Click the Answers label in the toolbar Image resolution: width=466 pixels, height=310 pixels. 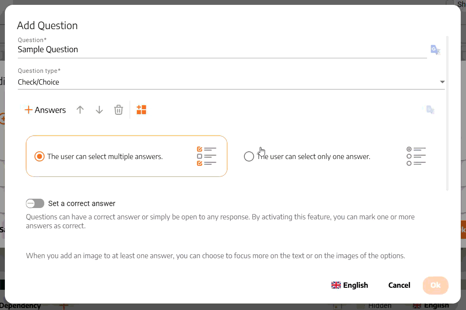point(50,110)
